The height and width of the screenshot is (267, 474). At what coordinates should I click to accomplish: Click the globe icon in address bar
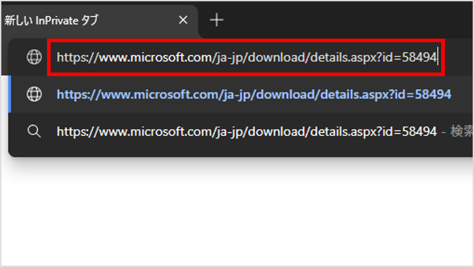tap(35, 57)
